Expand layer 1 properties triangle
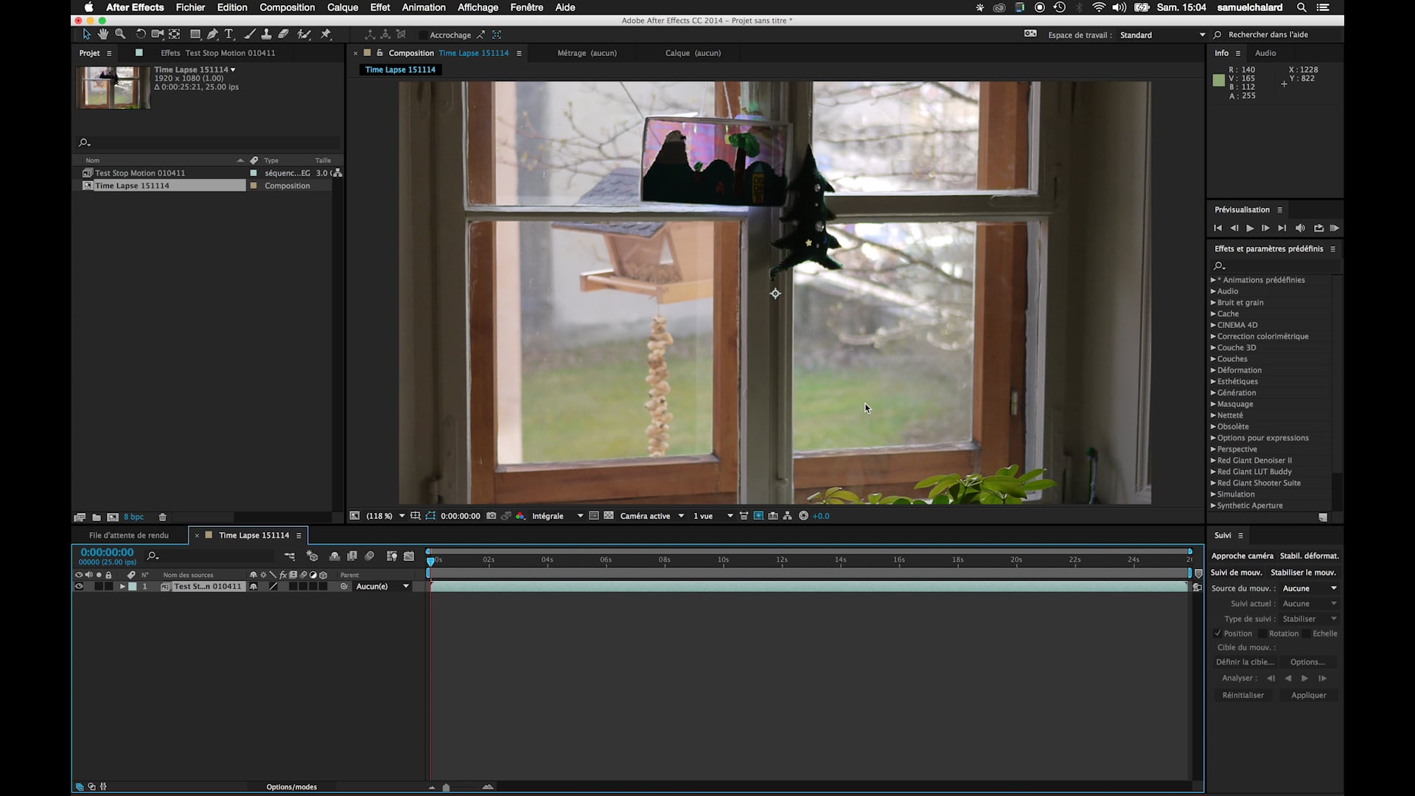This screenshot has width=1415, height=796. pos(122,587)
